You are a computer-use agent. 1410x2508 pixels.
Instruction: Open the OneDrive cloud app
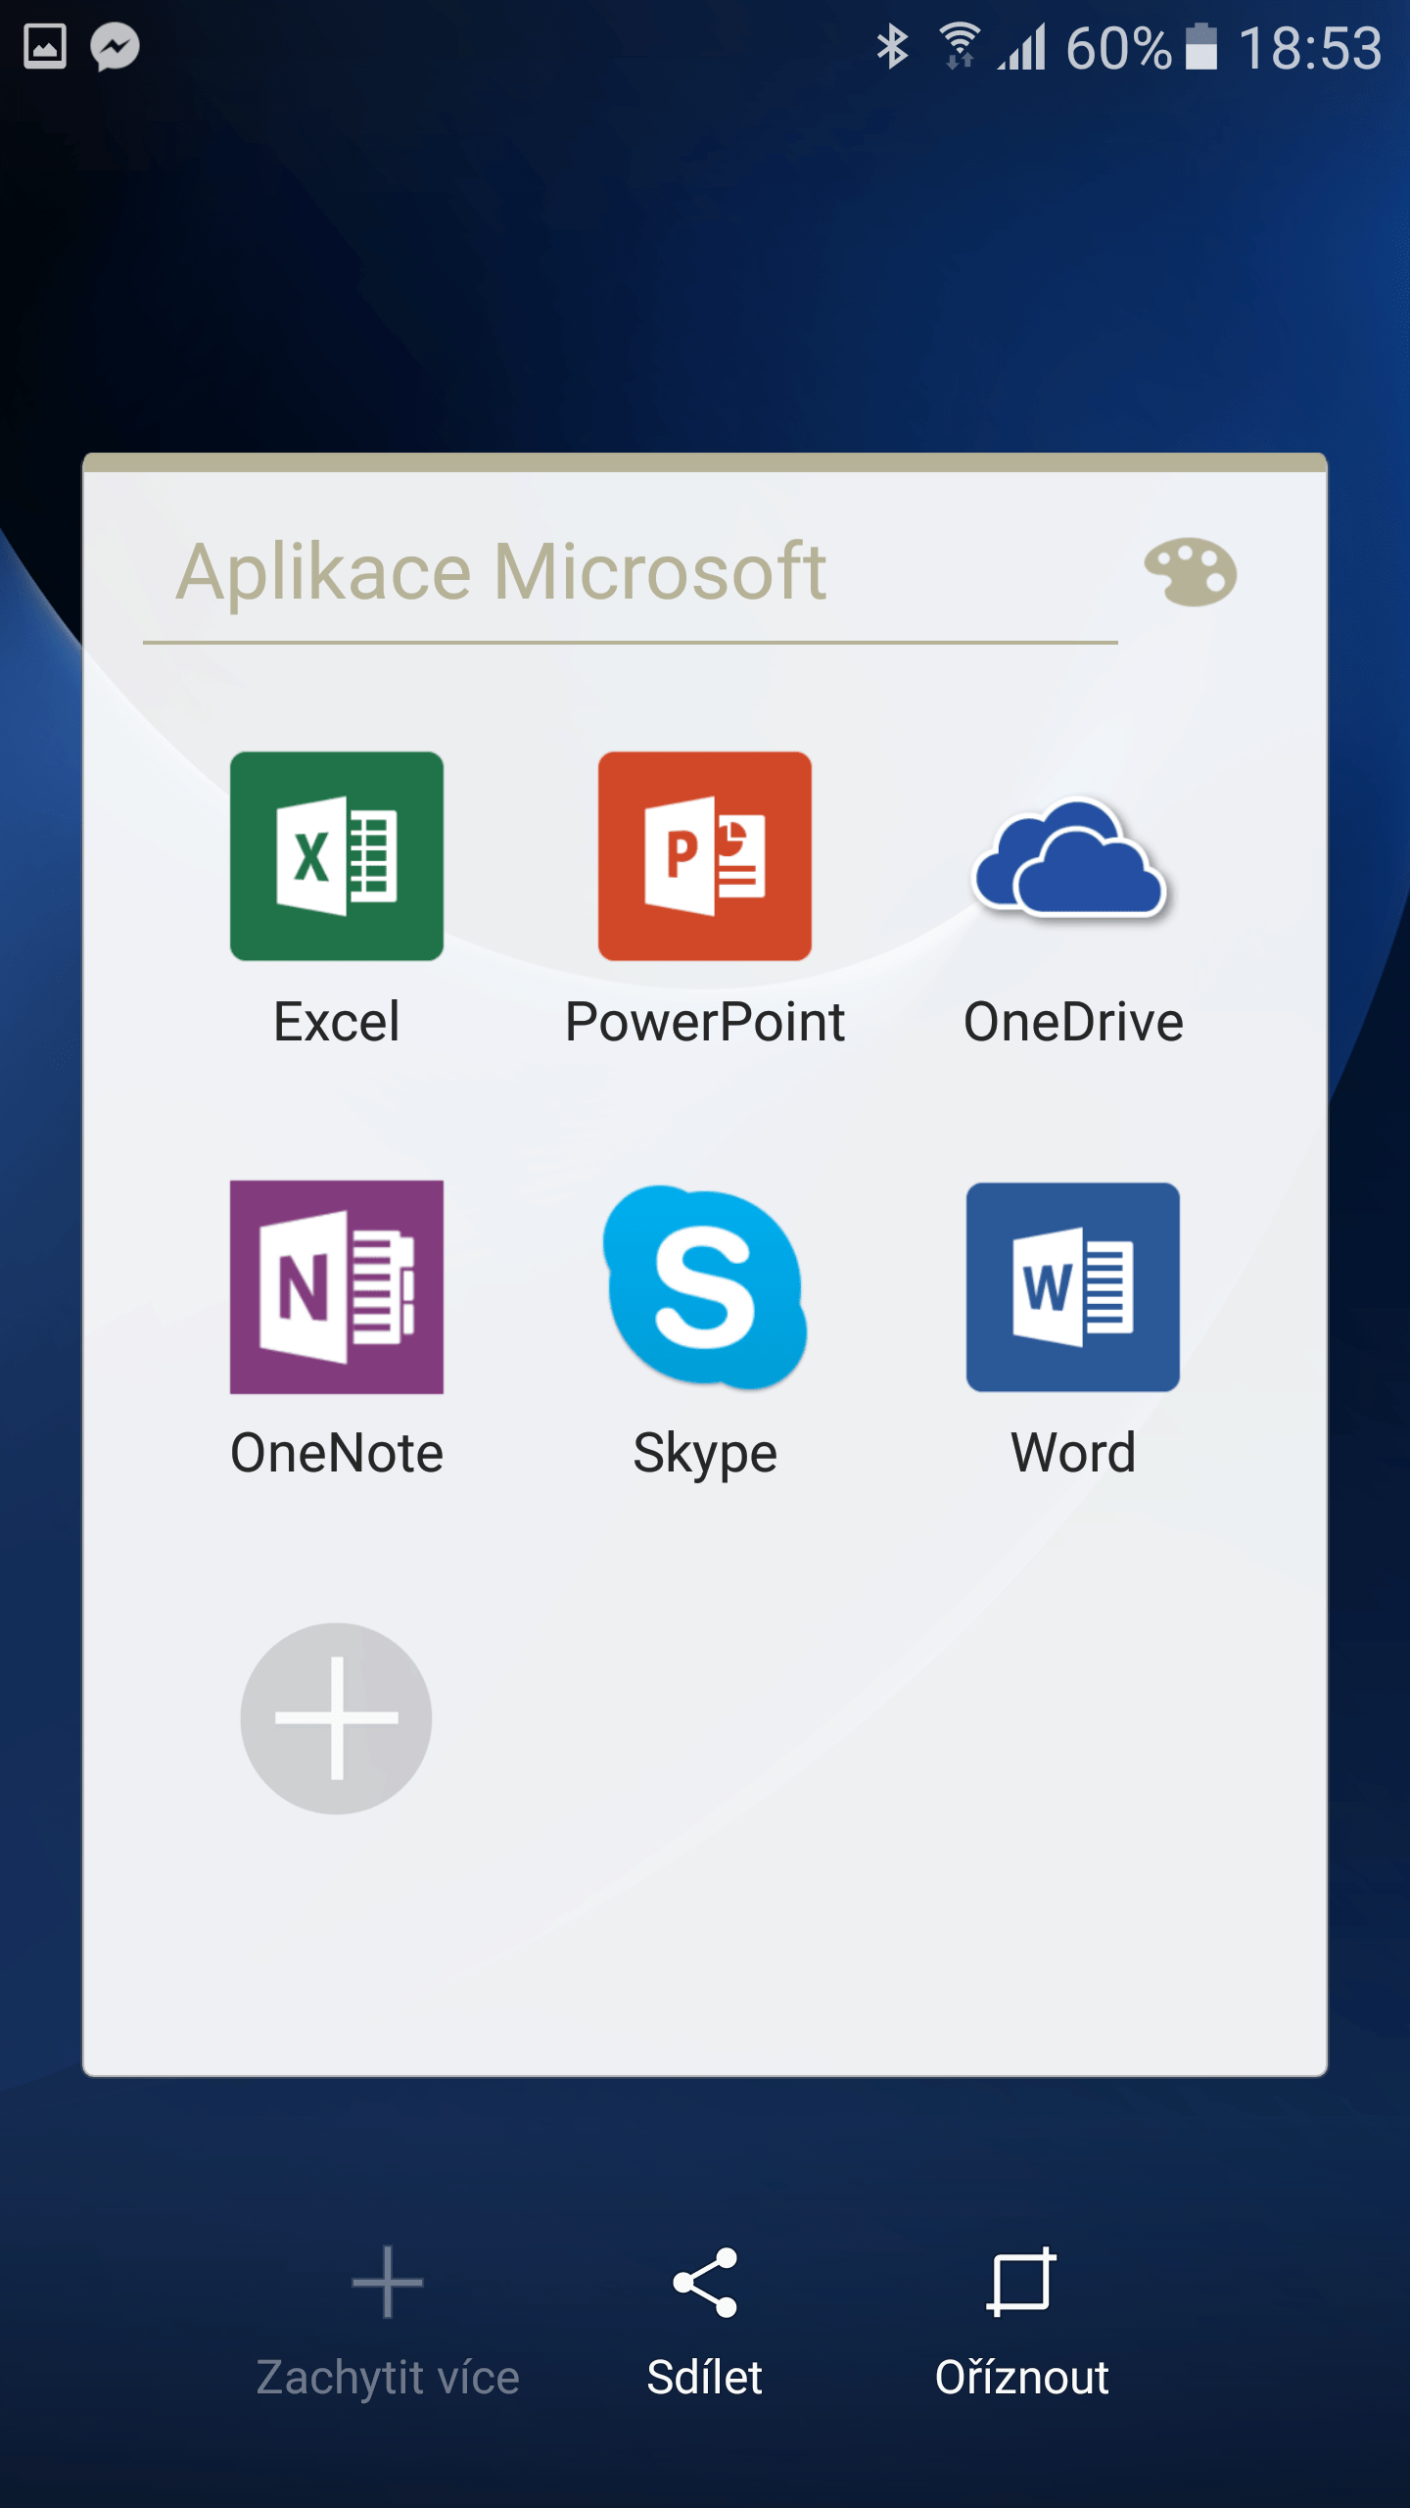click(1072, 855)
